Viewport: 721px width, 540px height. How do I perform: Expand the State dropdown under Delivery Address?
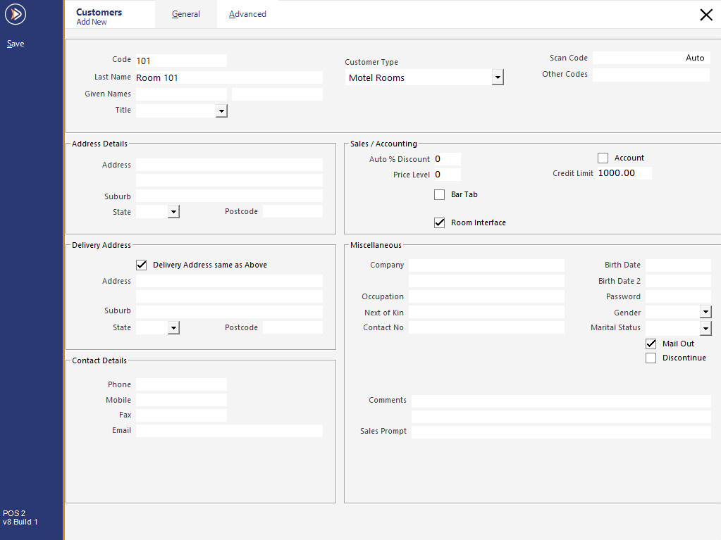coord(173,327)
